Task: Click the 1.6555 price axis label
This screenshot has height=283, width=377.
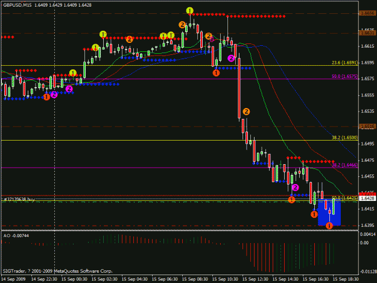Action: coord(367,95)
